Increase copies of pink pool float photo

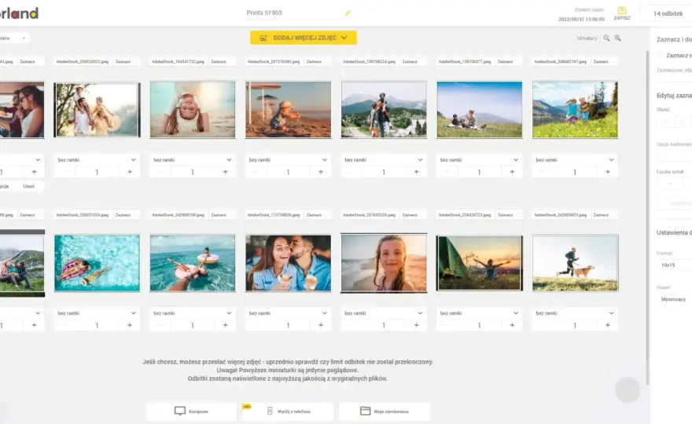pos(130,325)
